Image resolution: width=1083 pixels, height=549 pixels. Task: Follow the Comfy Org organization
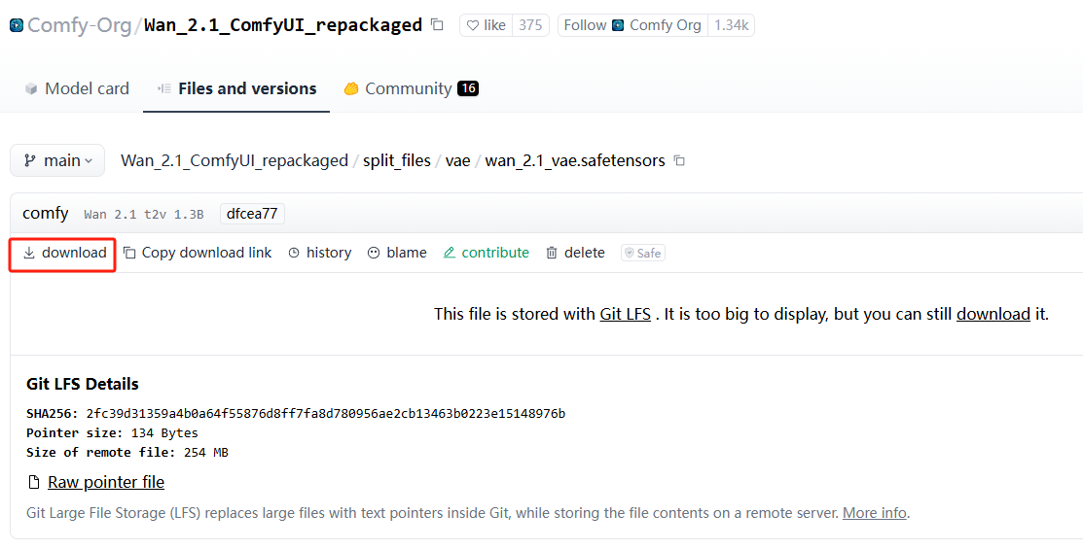[x=632, y=25]
